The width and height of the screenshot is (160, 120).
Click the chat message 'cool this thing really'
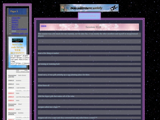tap(23, 97)
